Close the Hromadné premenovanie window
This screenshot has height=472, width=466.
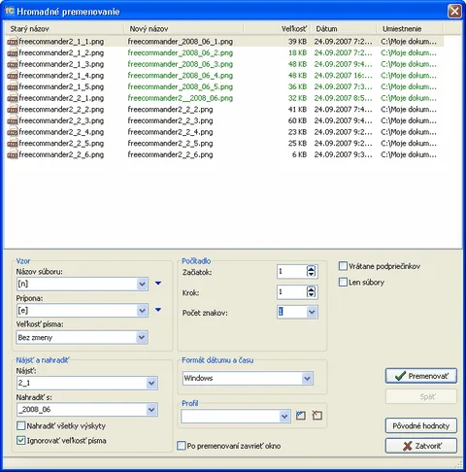(454, 11)
